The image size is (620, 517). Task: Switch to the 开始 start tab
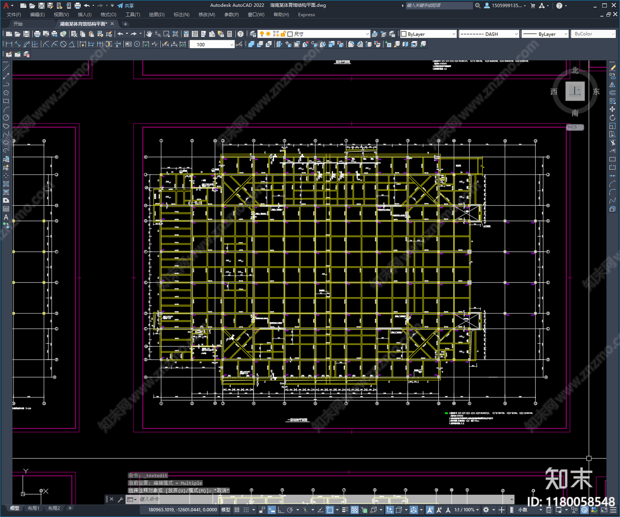point(18,24)
